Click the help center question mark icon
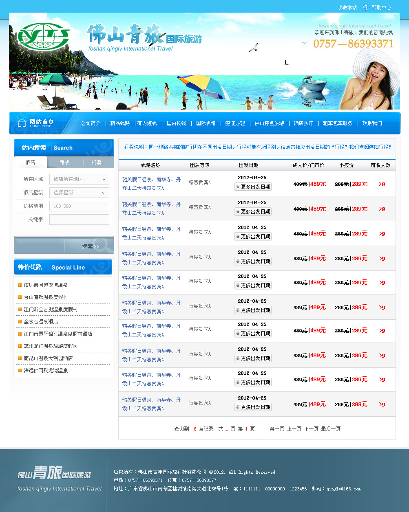409x512 pixels. coord(366,7)
